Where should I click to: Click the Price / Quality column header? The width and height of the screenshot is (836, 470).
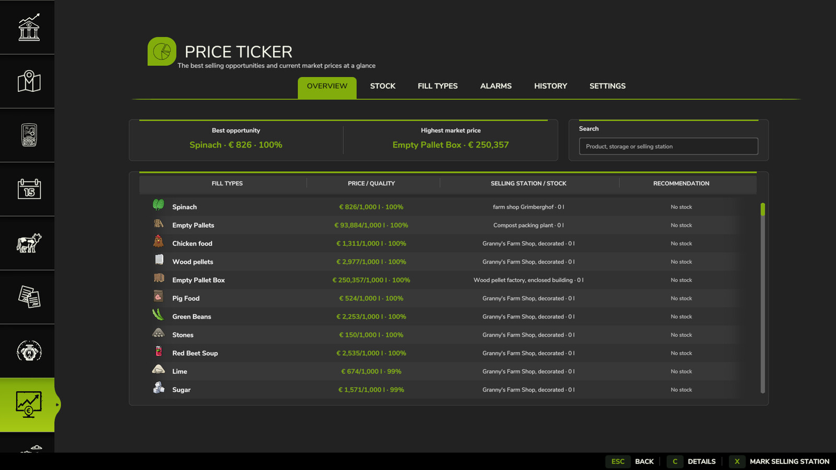point(371,183)
